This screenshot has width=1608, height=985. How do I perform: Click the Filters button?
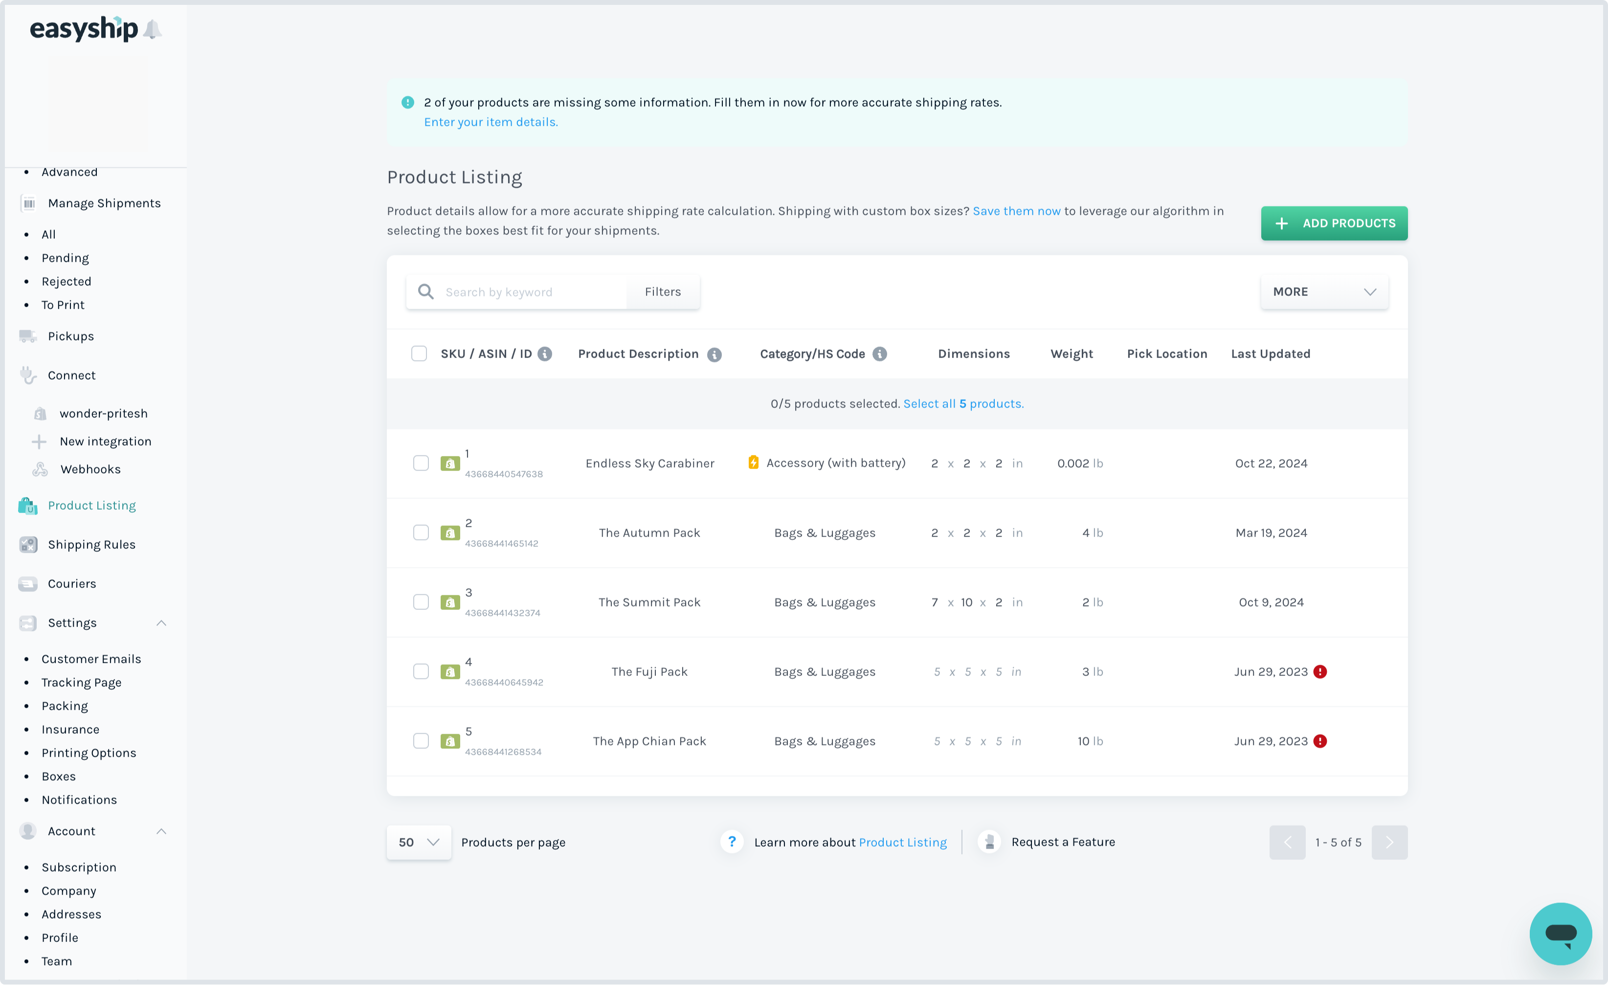(x=662, y=292)
